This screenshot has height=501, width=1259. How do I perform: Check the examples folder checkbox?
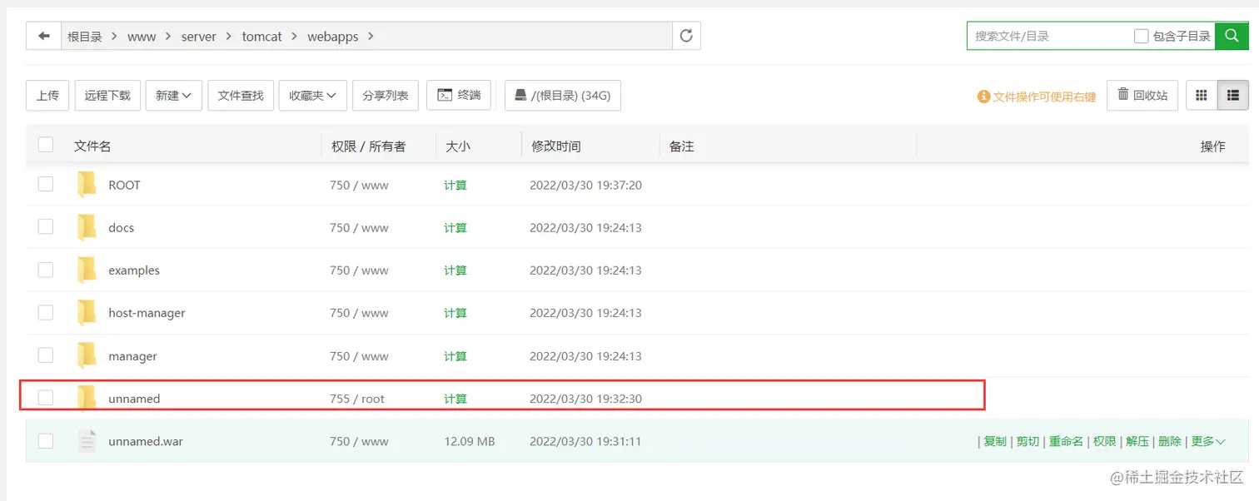coord(46,270)
